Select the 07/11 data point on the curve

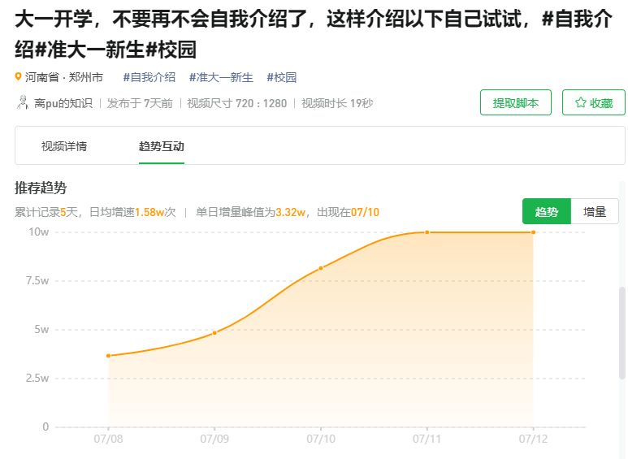[427, 232]
